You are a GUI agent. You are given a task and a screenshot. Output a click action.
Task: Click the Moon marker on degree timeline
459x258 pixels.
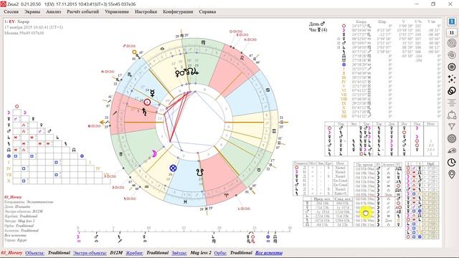78,236
